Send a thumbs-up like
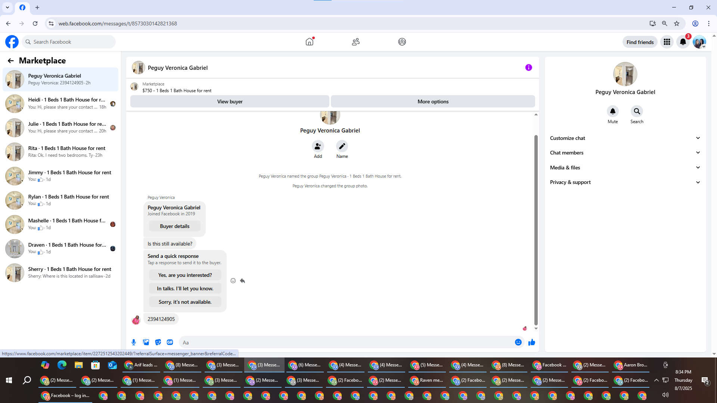The image size is (717, 403). 532,342
